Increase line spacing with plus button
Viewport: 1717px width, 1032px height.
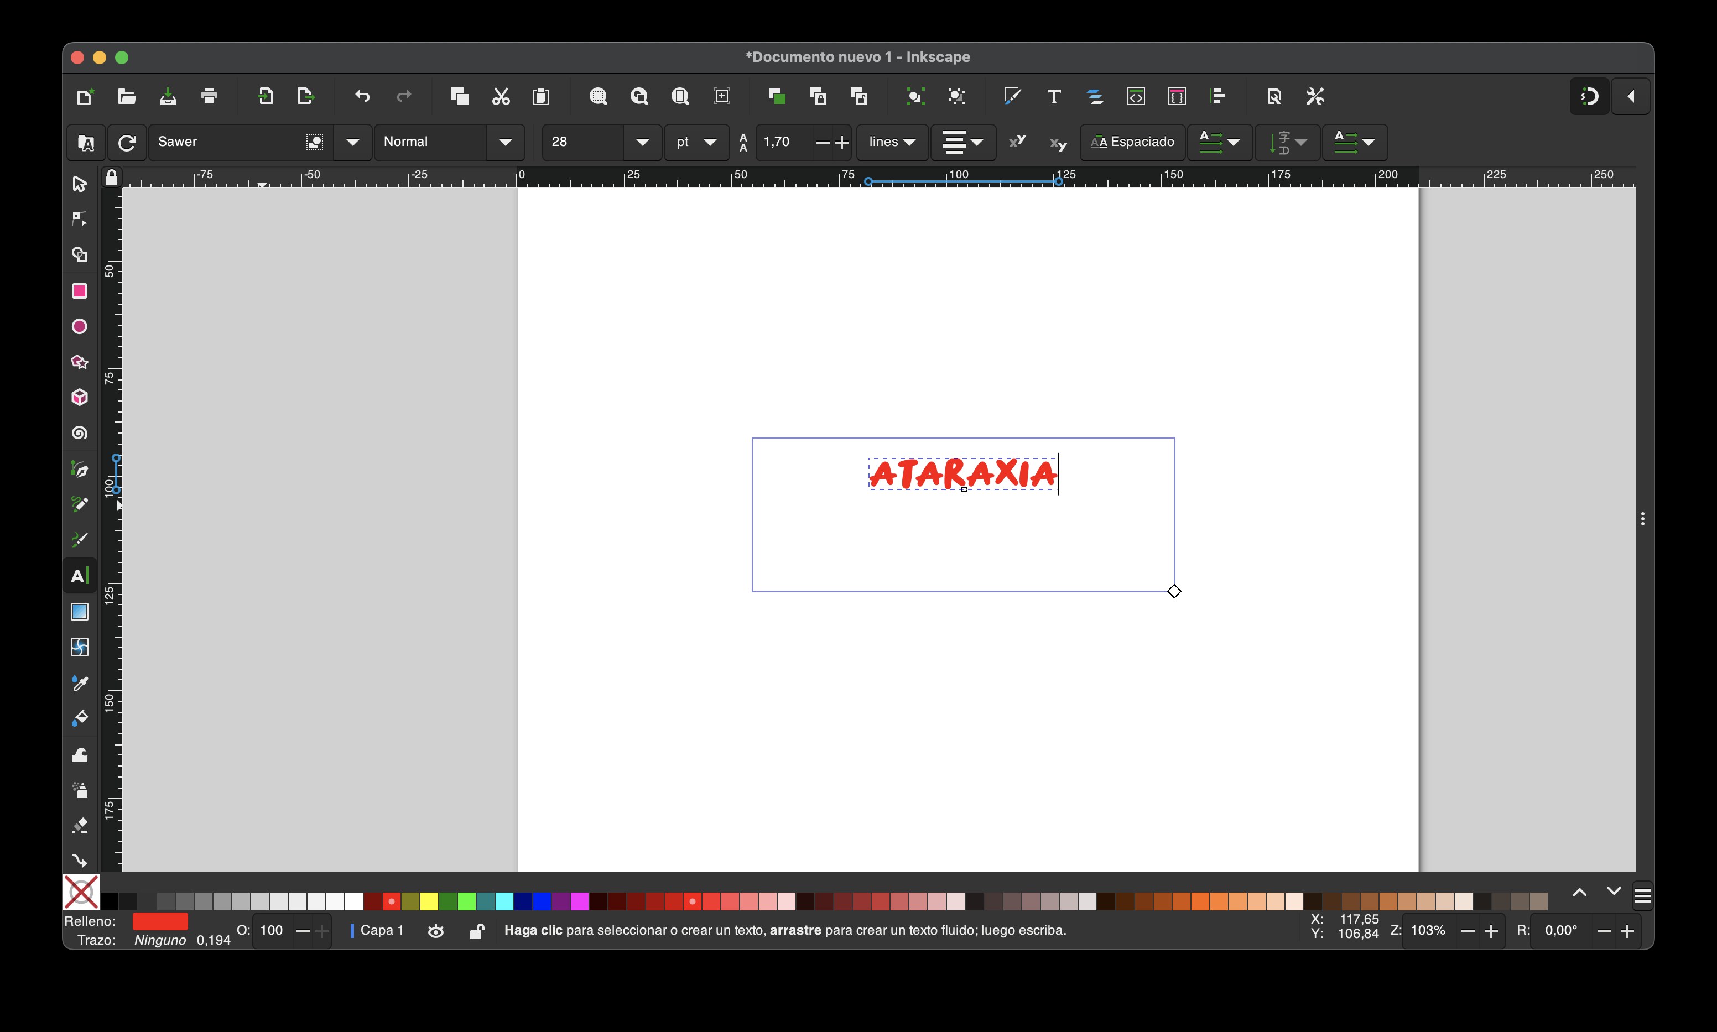tap(841, 143)
